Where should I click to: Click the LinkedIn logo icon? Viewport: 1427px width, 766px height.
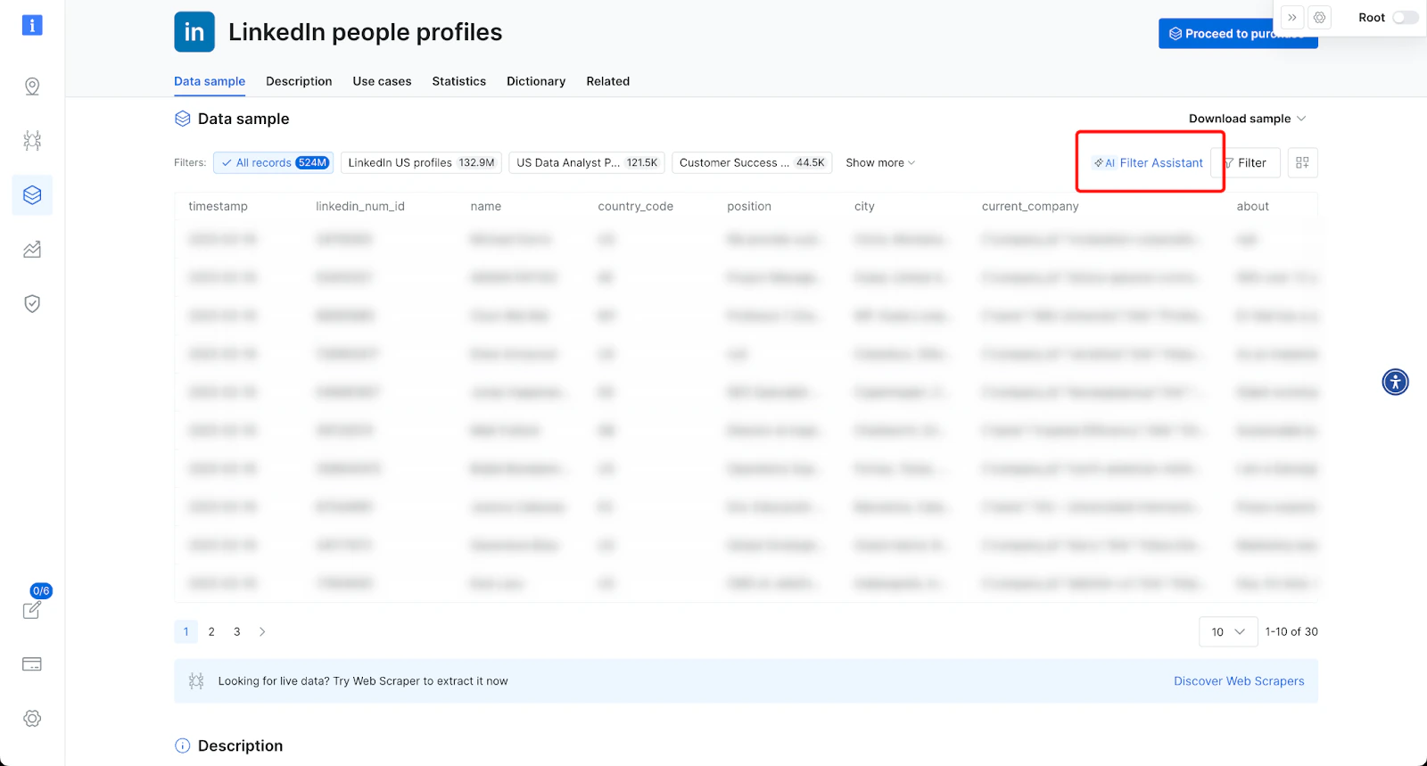click(194, 32)
